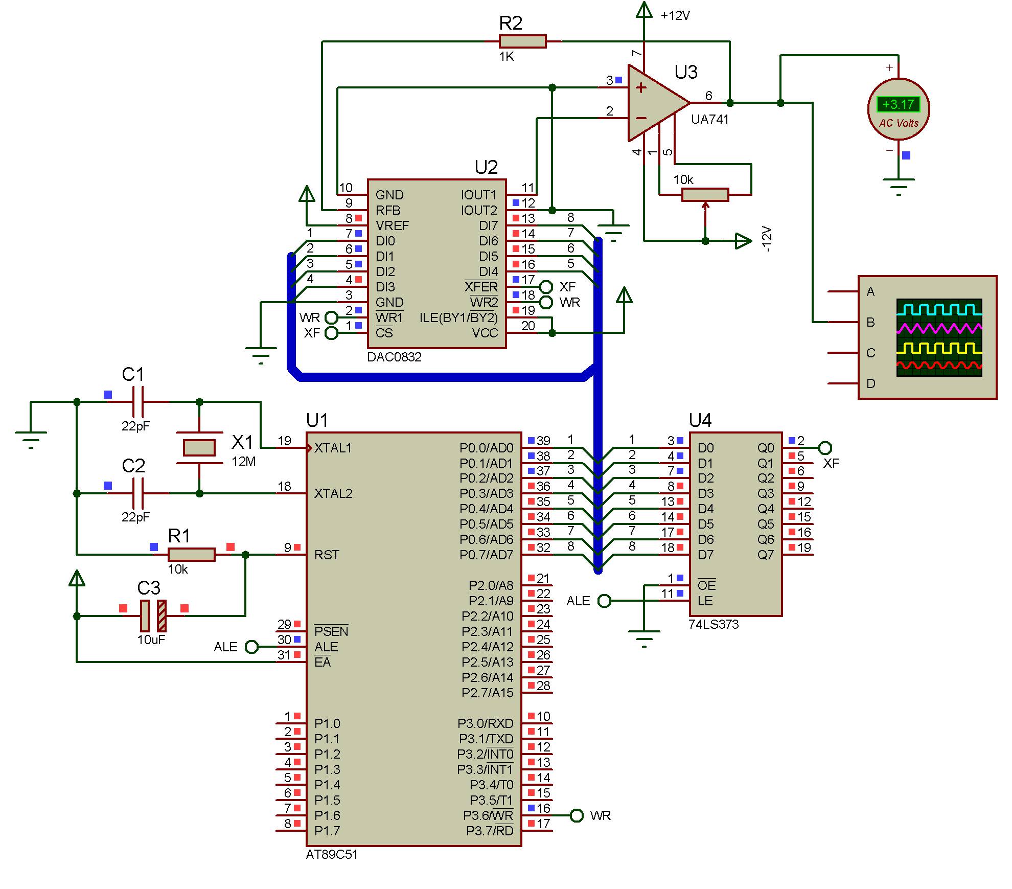Click the +12V power terminal arrow

(644, 10)
